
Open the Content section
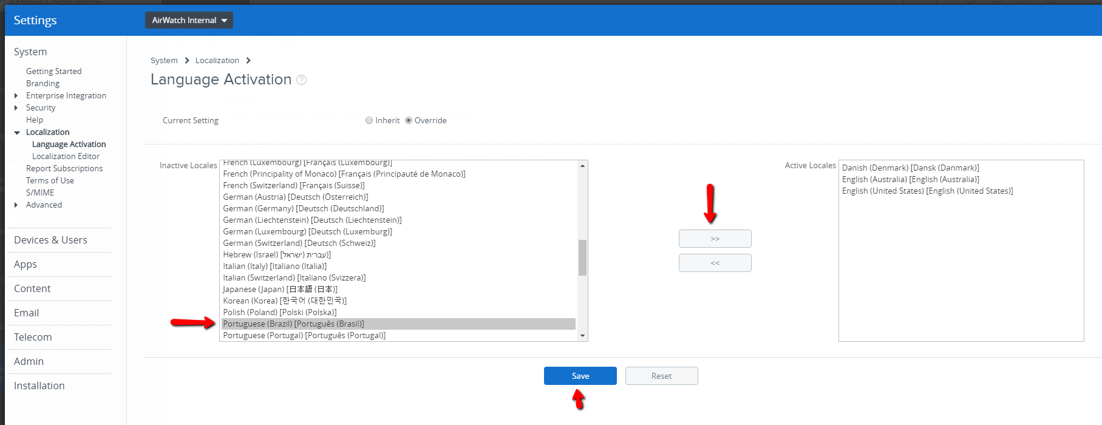click(x=32, y=288)
